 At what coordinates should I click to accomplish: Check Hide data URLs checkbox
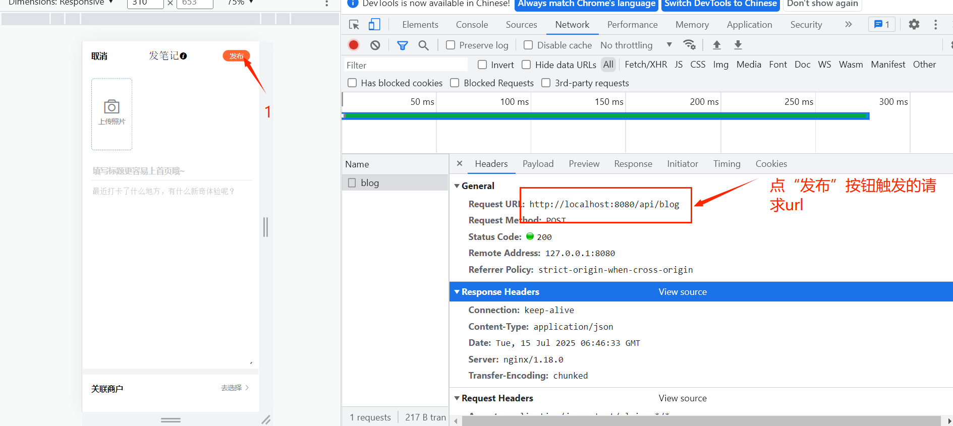(x=526, y=65)
